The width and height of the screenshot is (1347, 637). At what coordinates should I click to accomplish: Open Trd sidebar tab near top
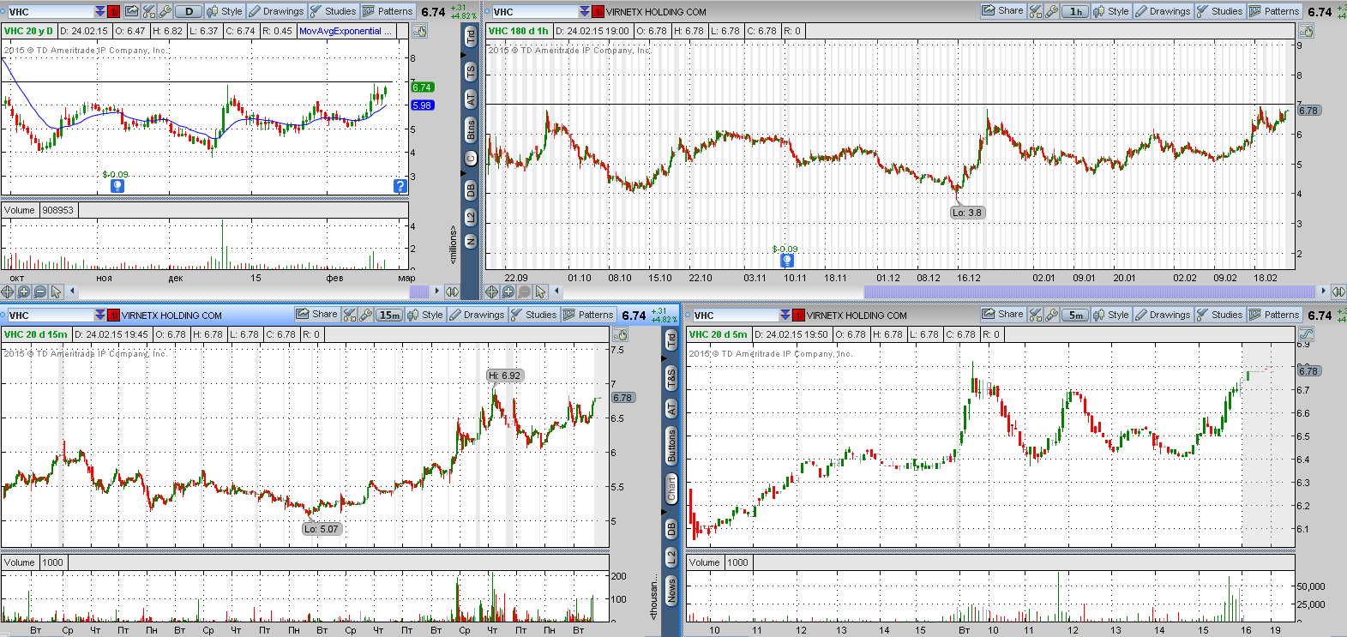[471, 37]
